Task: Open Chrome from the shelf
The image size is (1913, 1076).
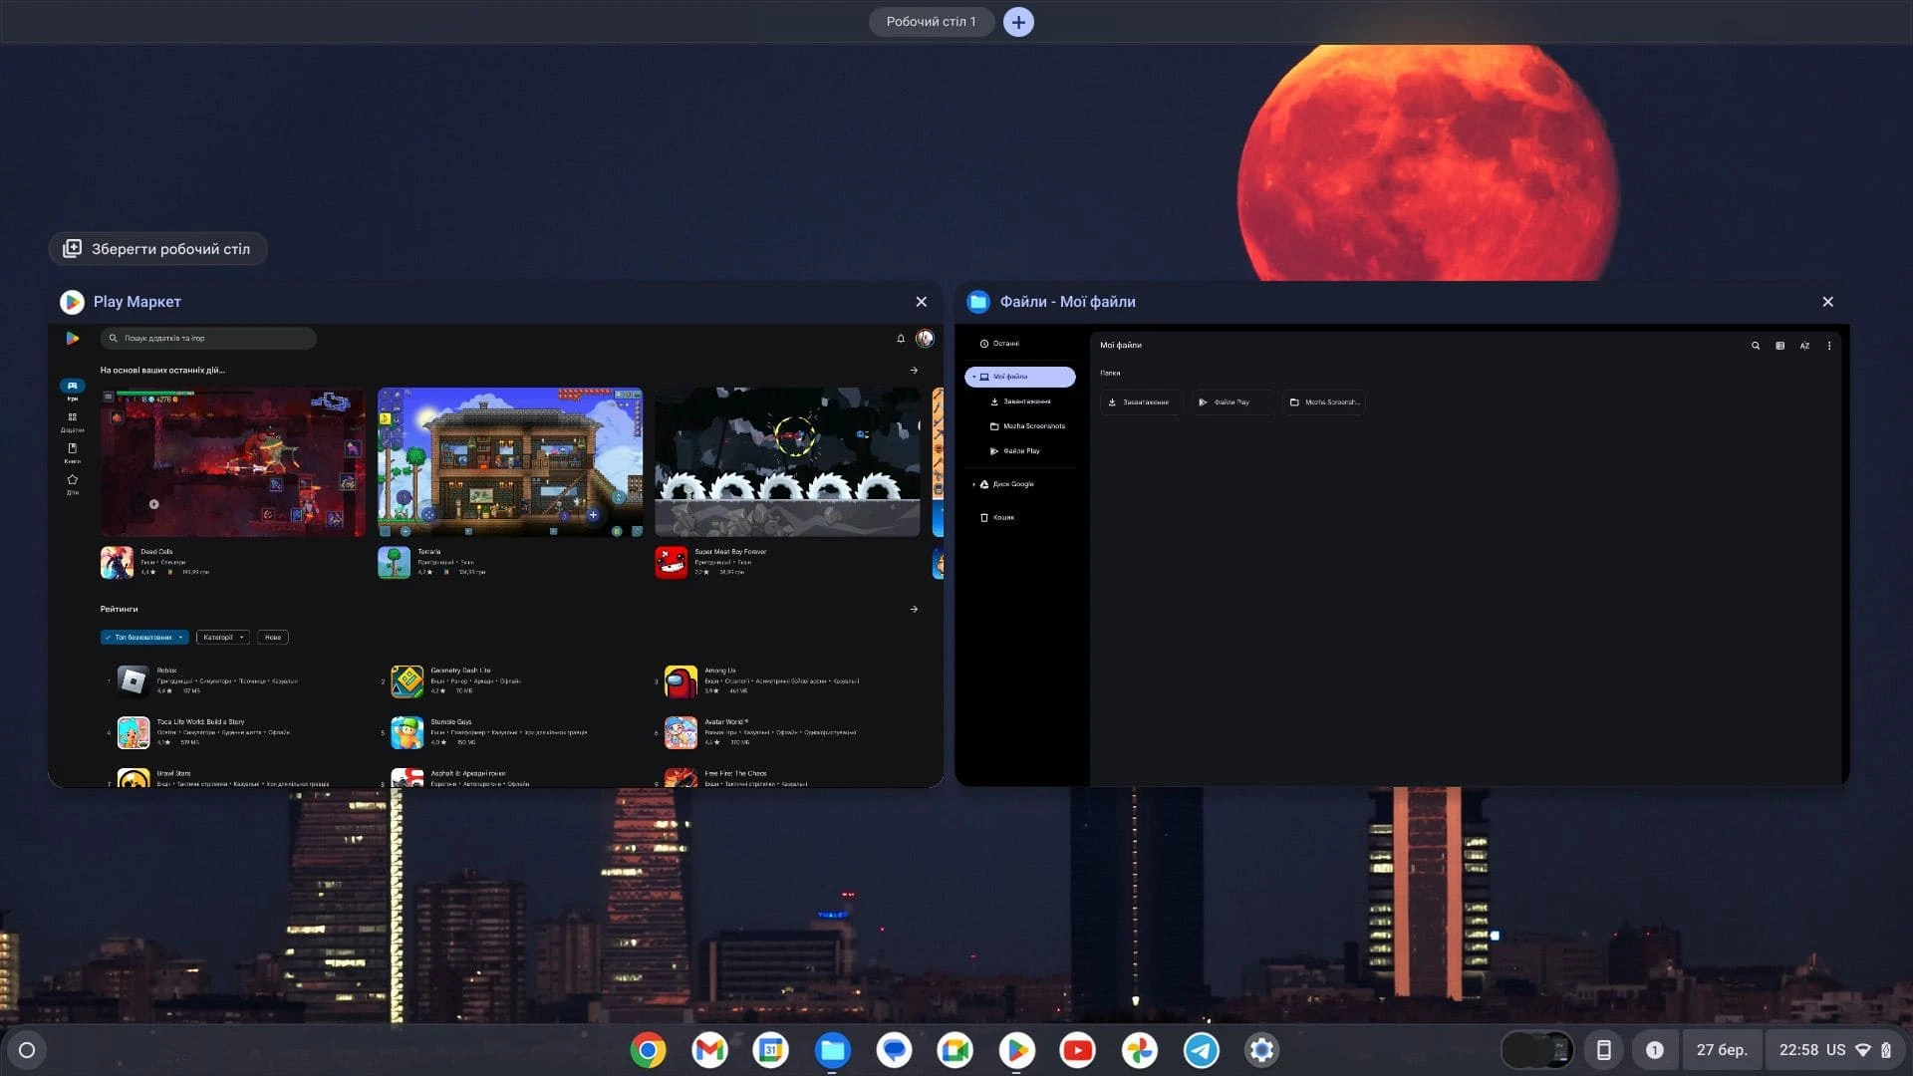Action: coord(648,1050)
